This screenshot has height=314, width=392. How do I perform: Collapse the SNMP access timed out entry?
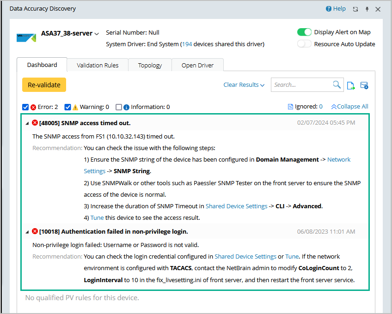point(27,123)
